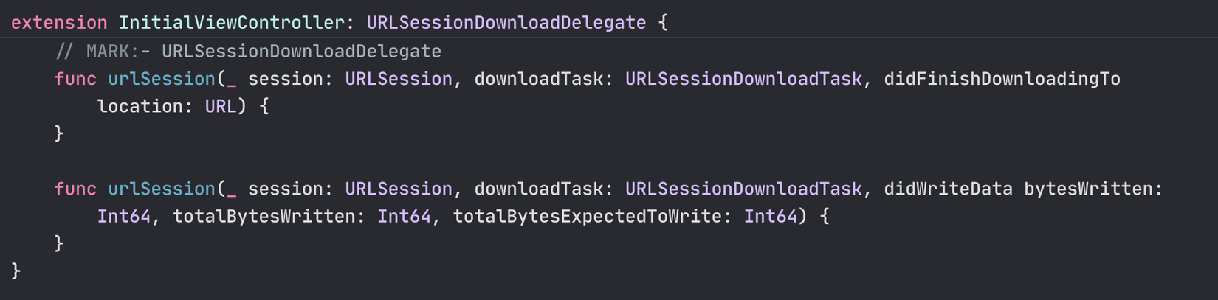The image size is (1218, 300).
Task: Click the InitialViewController class name
Action: click(231, 23)
